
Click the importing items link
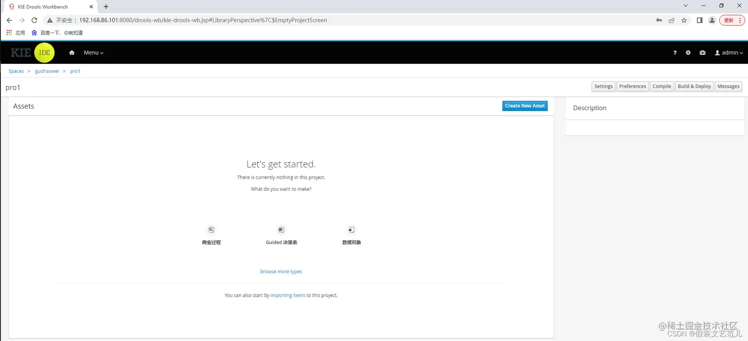click(288, 296)
